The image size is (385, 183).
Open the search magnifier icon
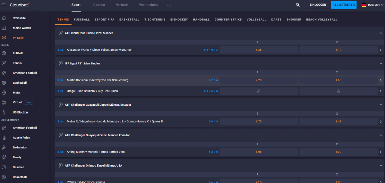[x=298, y=5]
